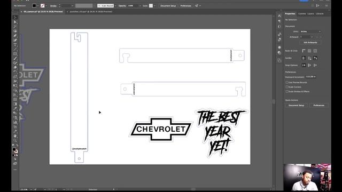Image resolution: width=342 pixels, height=192 pixels.
Task: Activate 69_camaro.ai document tab
Action: 43,12
